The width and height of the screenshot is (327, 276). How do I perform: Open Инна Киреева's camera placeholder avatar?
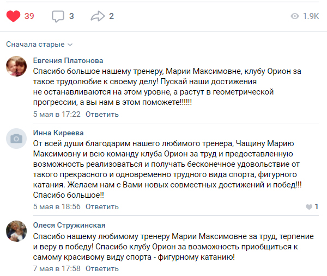coord(16,139)
